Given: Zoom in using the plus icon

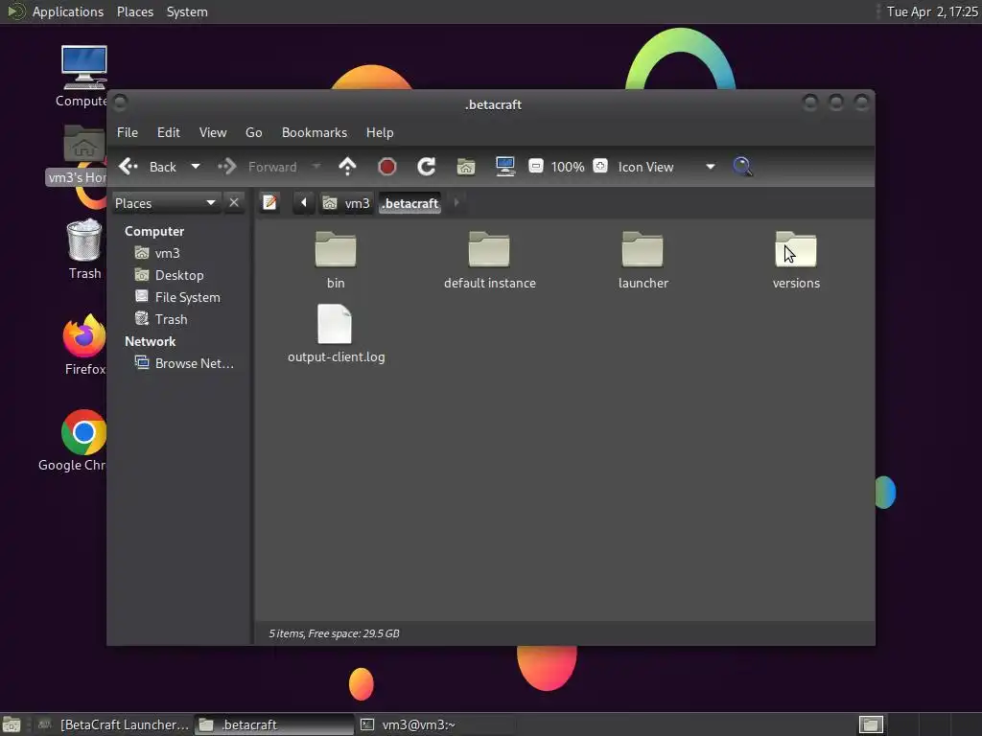Looking at the screenshot, I should (x=600, y=166).
